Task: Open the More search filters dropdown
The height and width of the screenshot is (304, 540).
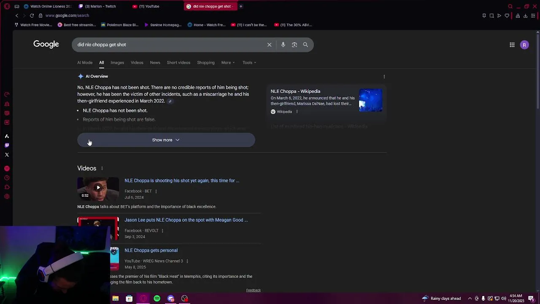Action: (228, 62)
